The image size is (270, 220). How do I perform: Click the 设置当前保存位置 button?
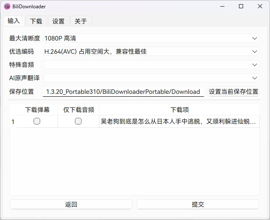pyautogui.click(x=234, y=91)
